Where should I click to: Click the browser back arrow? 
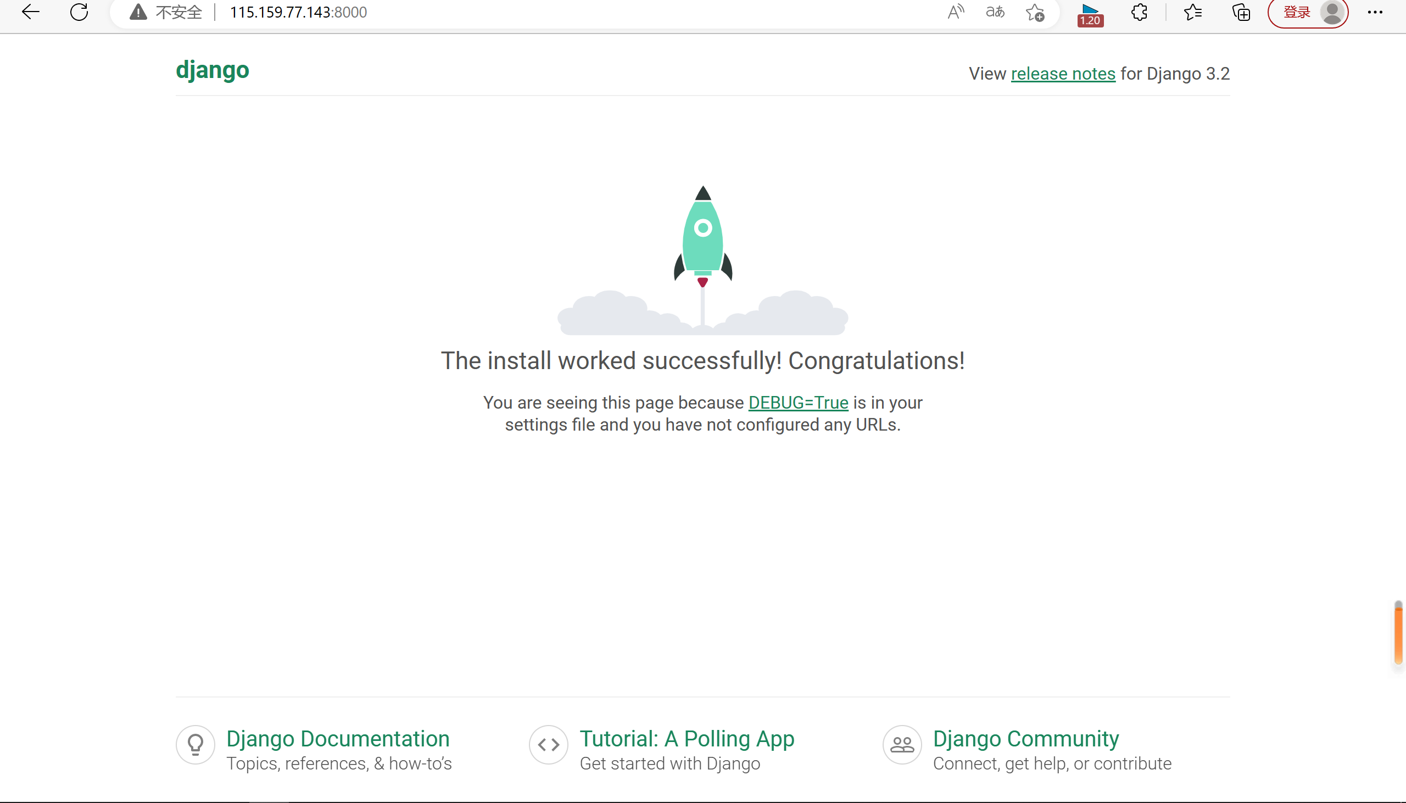[x=31, y=12]
